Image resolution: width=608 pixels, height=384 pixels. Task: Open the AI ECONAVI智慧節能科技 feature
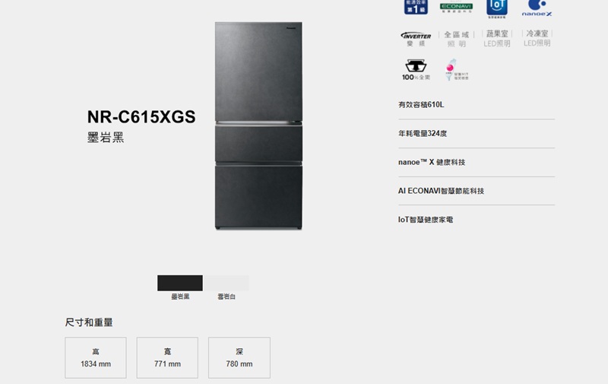(x=477, y=191)
